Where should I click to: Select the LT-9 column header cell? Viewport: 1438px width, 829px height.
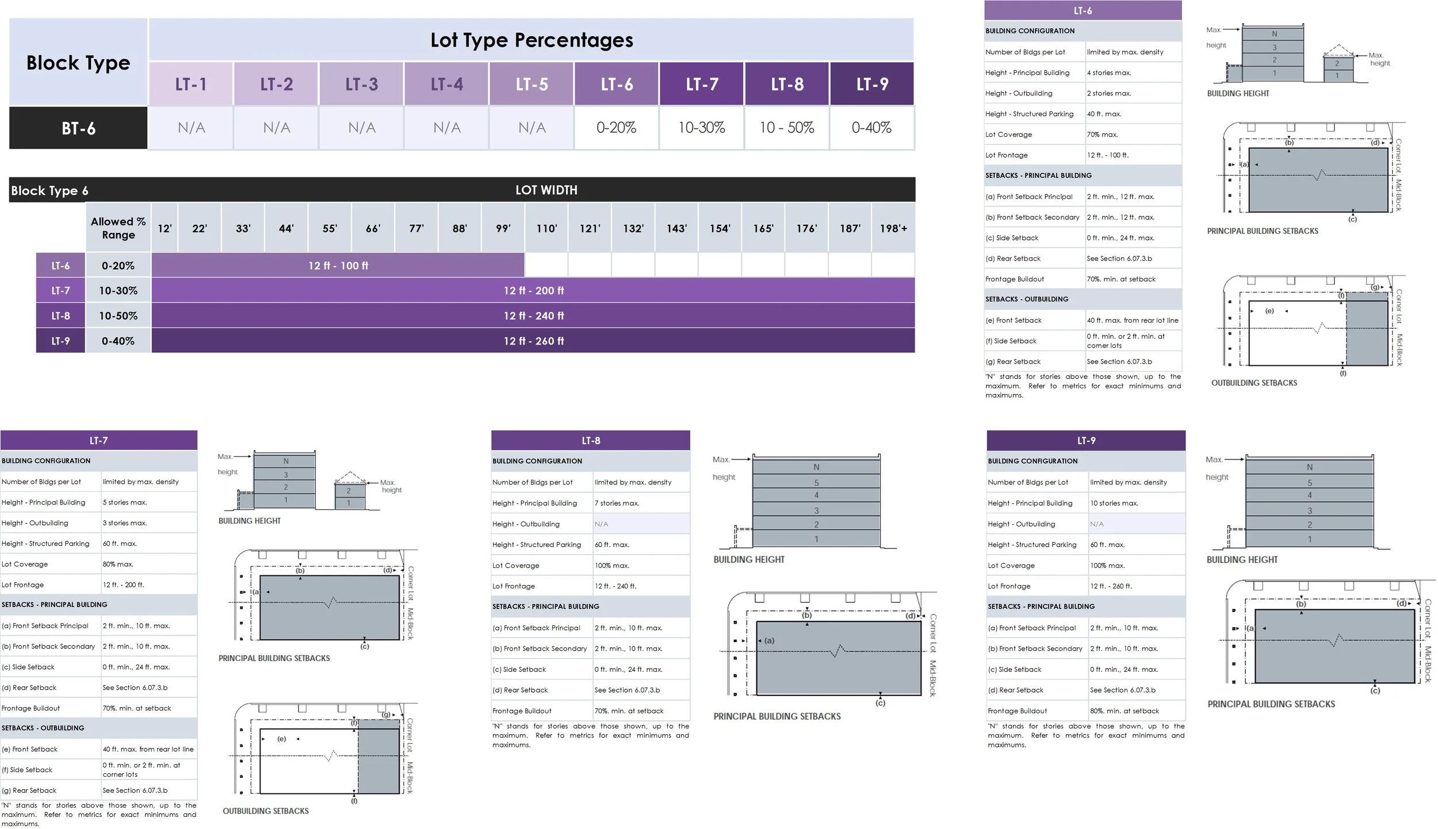click(x=872, y=84)
